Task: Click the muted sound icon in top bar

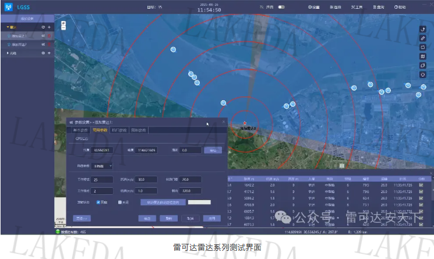Action: pyautogui.click(x=262, y=7)
